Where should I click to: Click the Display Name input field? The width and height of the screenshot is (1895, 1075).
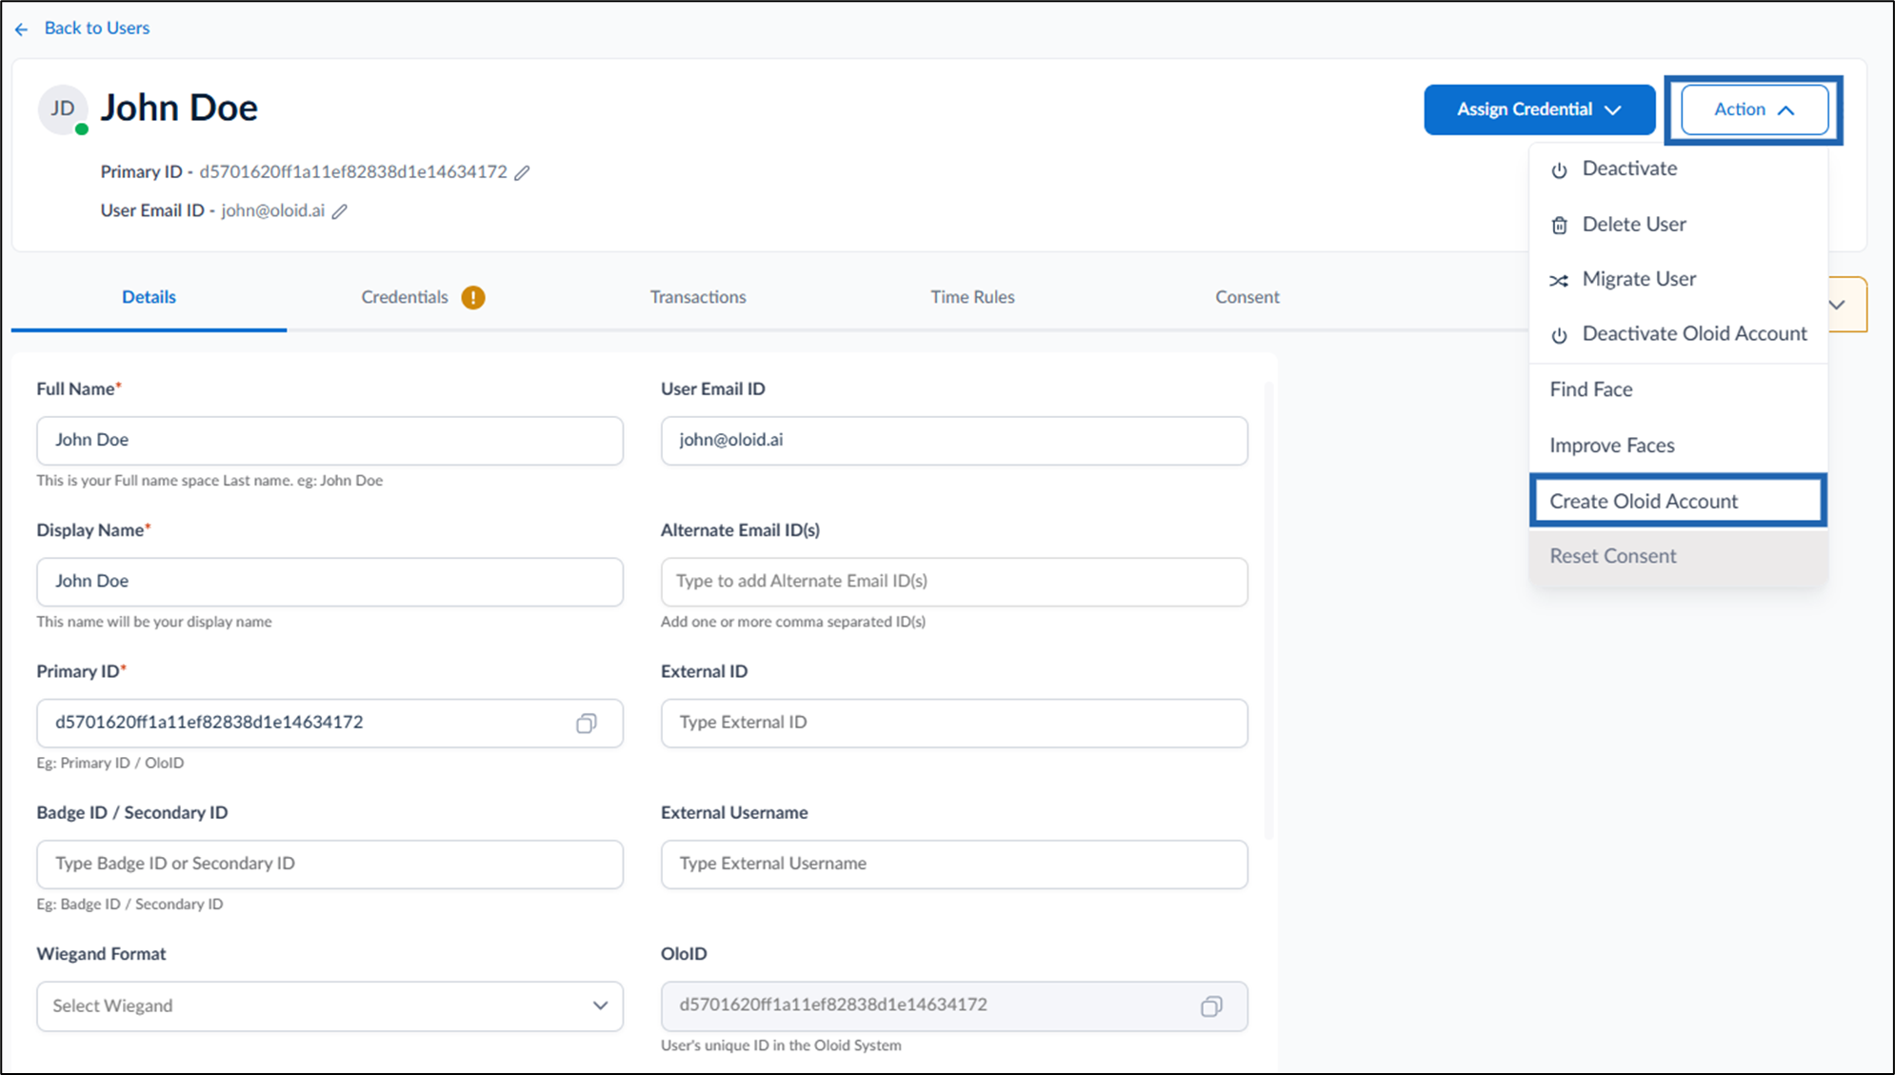coord(329,582)
